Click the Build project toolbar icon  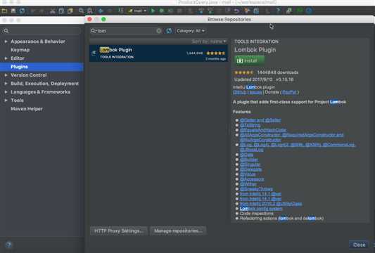121,11
